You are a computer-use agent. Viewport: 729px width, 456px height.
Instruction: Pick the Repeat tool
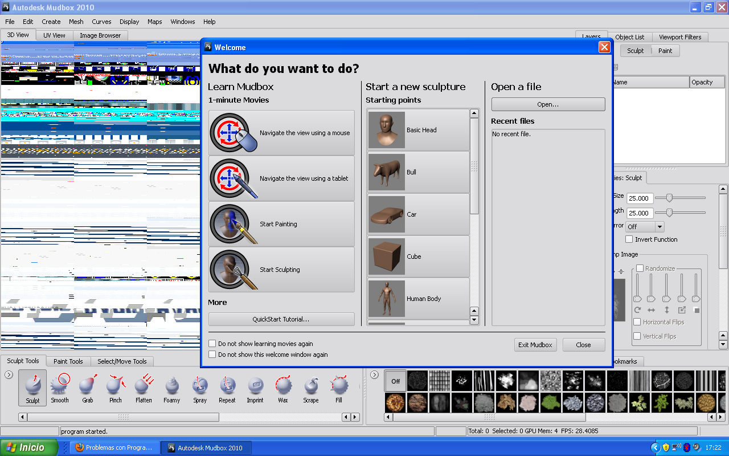[x=227, y=388]
